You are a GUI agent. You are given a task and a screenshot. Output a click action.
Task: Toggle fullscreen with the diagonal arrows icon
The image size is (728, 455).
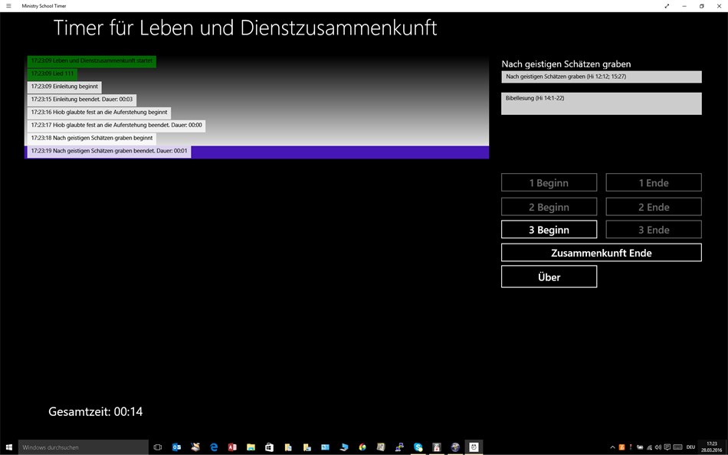[x=667, y=5]
